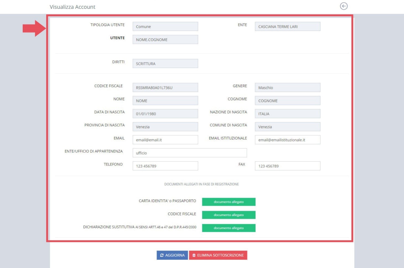Screen dimensions: 404x268
Task: Focus the Ente/Ufficio di Appartenenza field
Action: [x=189, y=153]
